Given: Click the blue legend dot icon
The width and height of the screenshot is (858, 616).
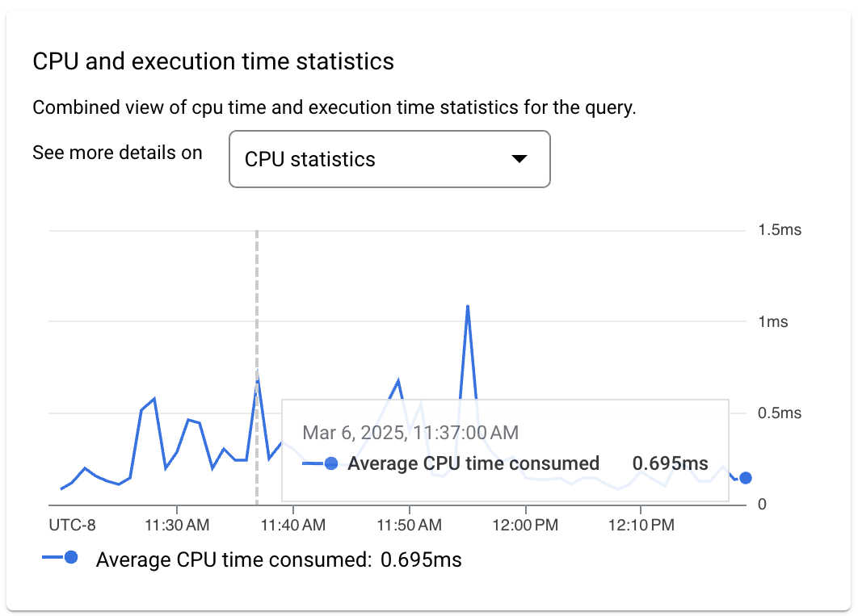Looking at the screenshot, I should click(x=71, y=559).
